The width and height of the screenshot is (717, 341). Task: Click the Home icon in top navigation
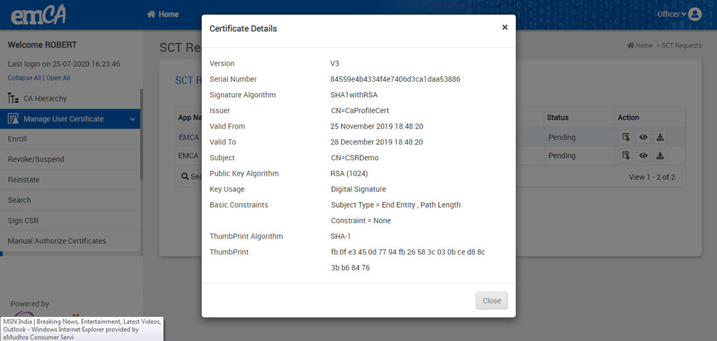click(x=152, y=14)
